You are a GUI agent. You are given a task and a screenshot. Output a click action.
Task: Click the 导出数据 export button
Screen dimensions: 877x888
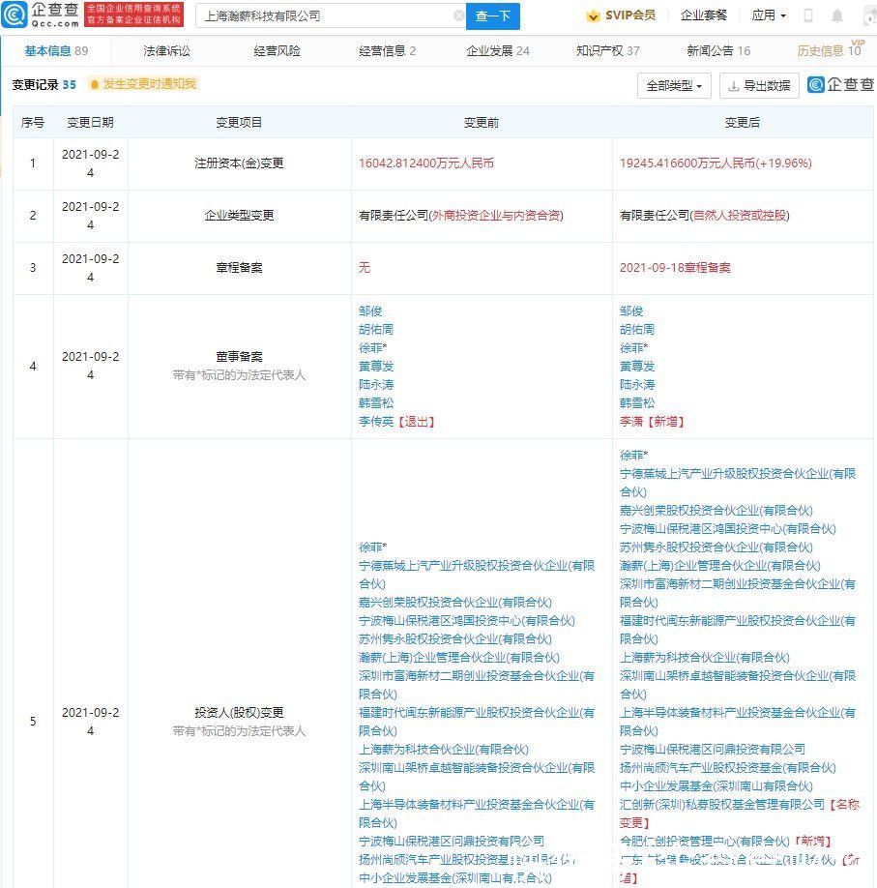pos(759,86)
